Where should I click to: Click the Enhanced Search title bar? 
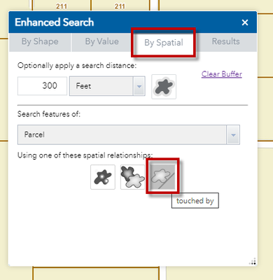tap(133, 22)
